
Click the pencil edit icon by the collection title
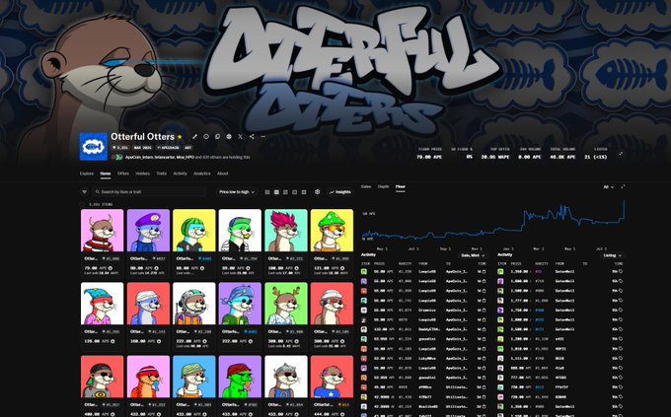click(194, 137)
